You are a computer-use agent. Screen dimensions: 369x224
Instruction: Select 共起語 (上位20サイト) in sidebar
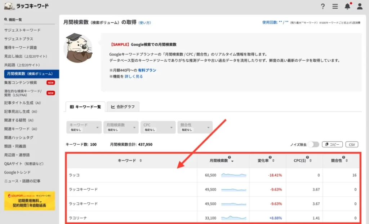[22, 65]
